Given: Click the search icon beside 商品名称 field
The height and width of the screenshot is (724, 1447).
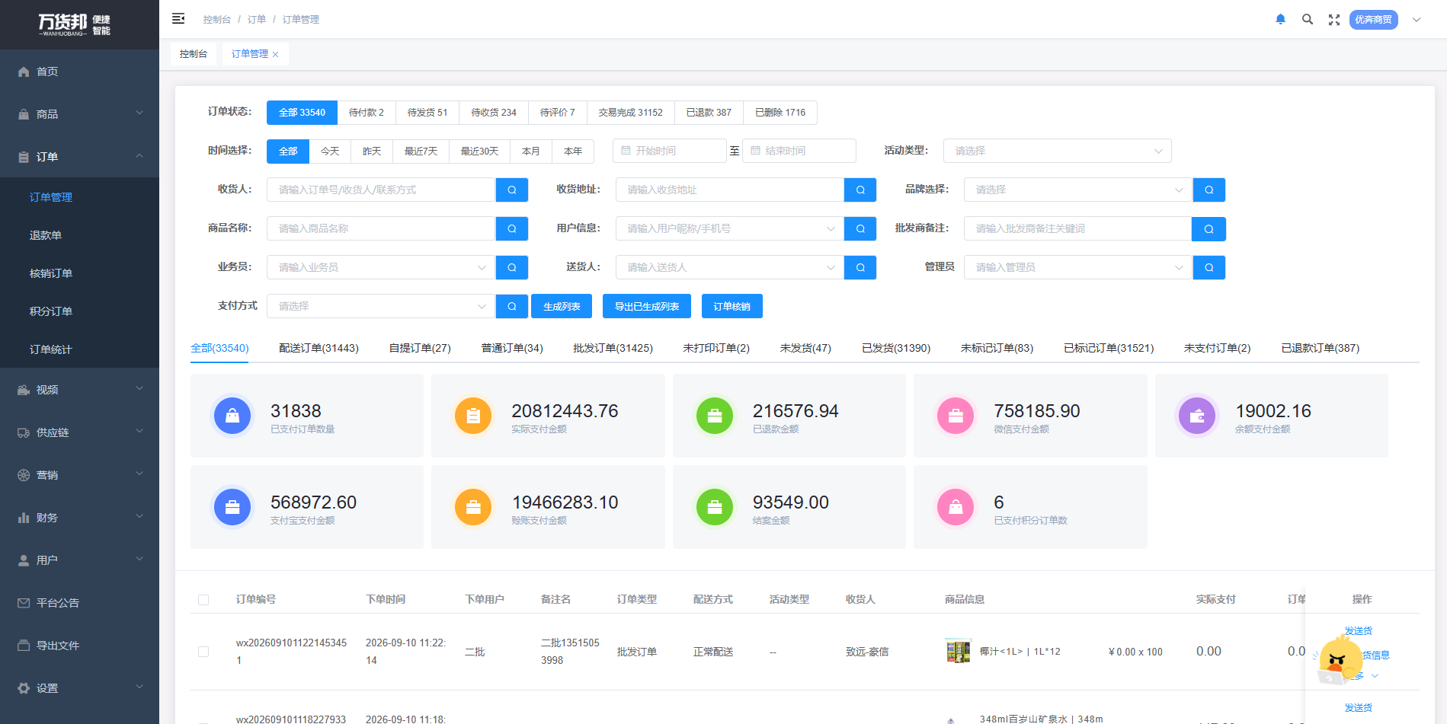Looking at the screenshot, I should coord(512,228).
